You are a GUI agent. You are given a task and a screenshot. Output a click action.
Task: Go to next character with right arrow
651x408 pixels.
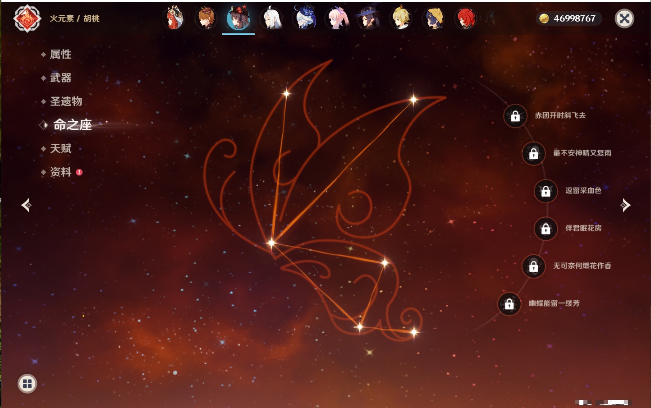pos(625,205)
